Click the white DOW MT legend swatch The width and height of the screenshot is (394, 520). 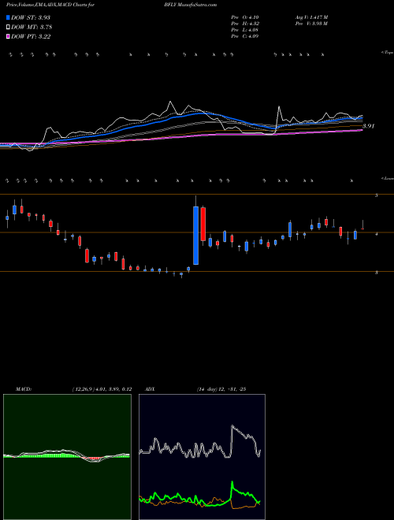9,28
